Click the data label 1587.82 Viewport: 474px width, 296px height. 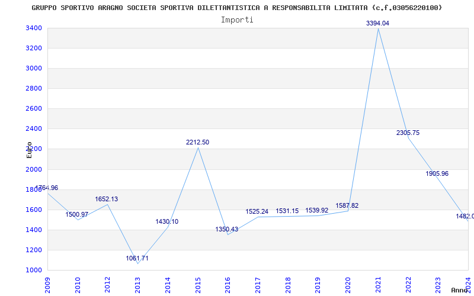(x=347, y=205)
